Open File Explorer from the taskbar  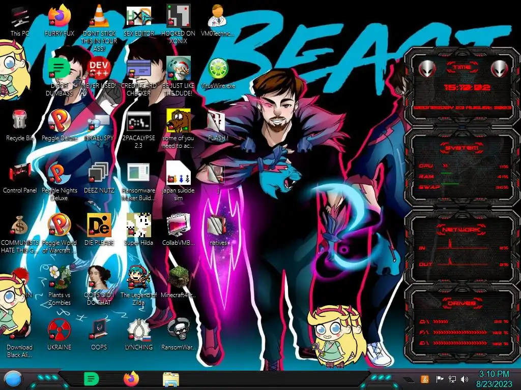coord(171,379)
